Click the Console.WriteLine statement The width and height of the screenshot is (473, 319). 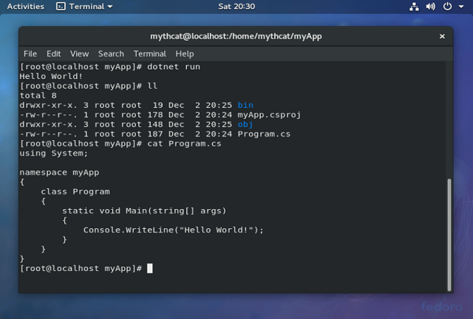click(x=174, y=230)
